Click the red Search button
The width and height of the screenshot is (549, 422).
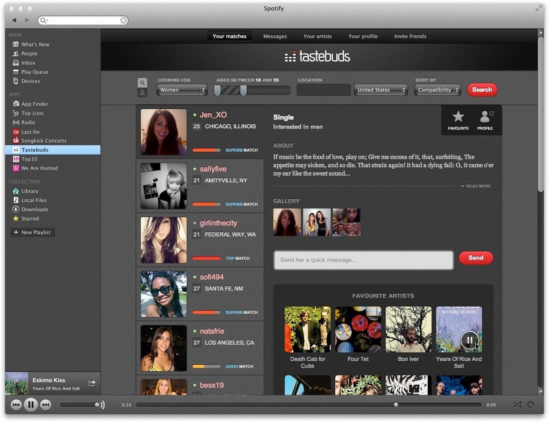(x=482, y=90)
